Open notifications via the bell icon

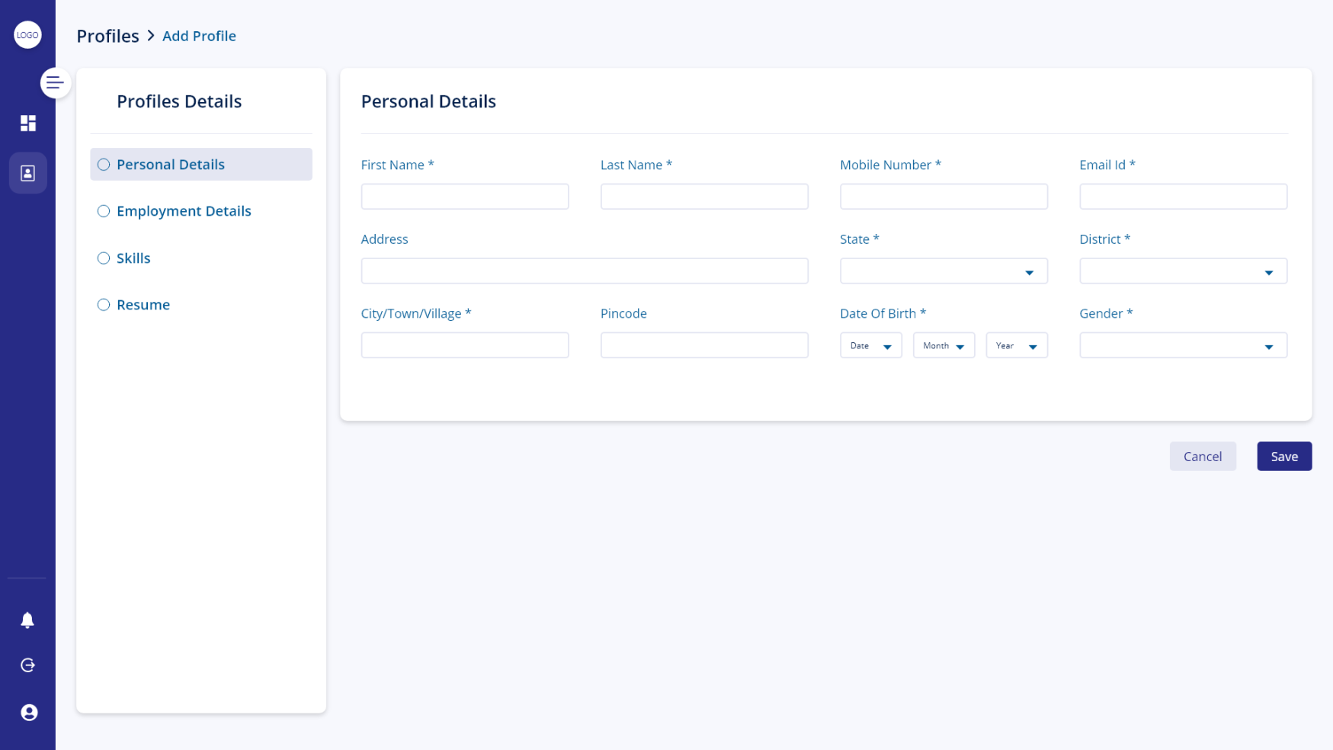[x=27, y=620]
